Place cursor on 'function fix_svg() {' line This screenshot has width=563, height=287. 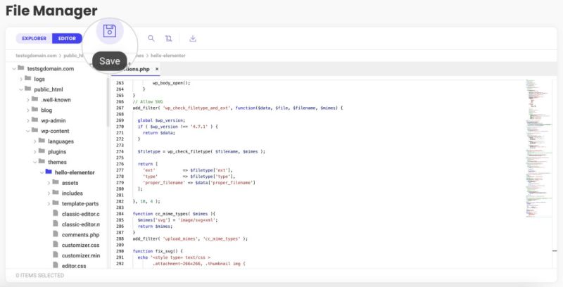158,252
